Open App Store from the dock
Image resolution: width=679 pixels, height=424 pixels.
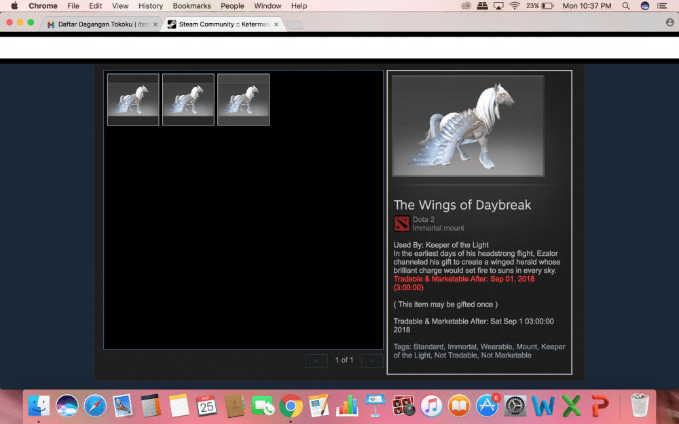click(x=488, y=406)
